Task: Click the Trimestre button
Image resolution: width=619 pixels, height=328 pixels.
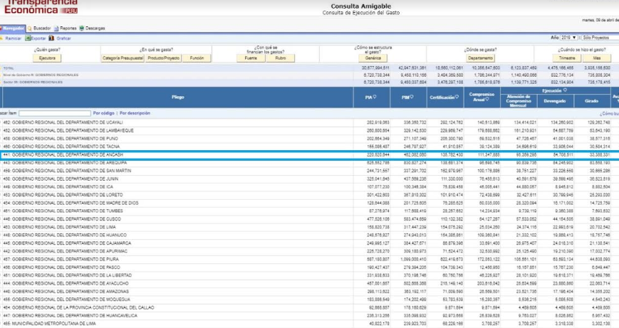Action: [567, 58]
